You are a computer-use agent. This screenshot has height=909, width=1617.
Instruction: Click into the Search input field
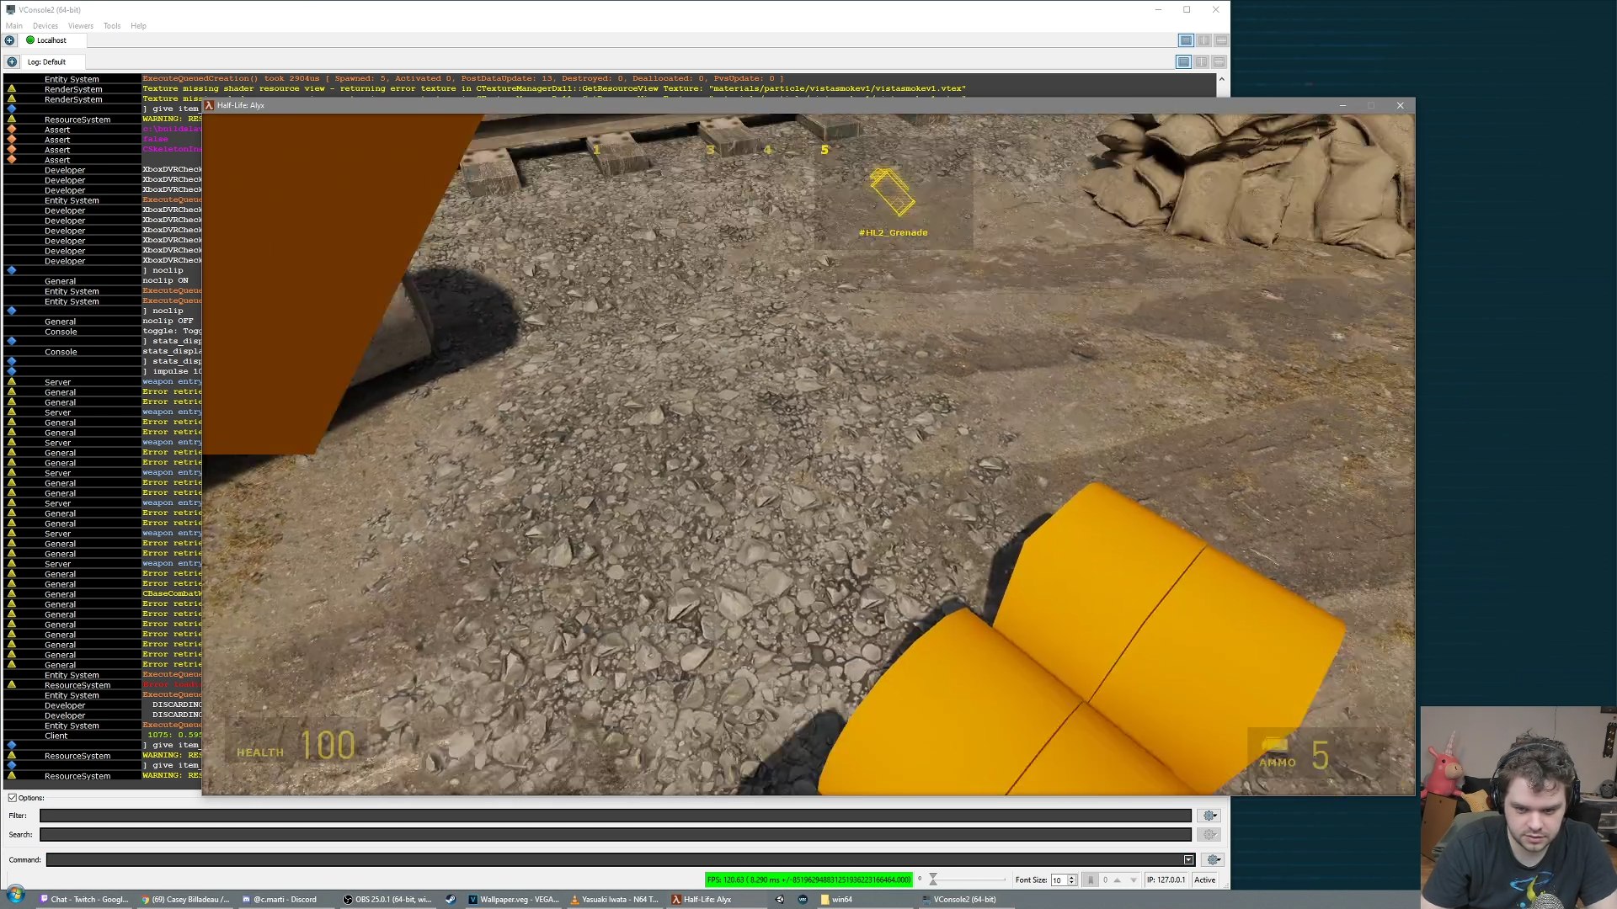(615, 835)
